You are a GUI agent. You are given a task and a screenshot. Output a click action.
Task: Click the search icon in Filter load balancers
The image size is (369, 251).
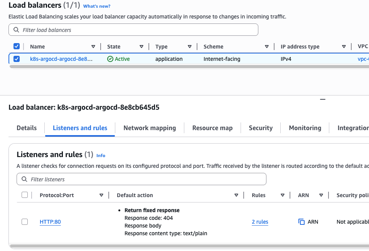coord(16,30)
